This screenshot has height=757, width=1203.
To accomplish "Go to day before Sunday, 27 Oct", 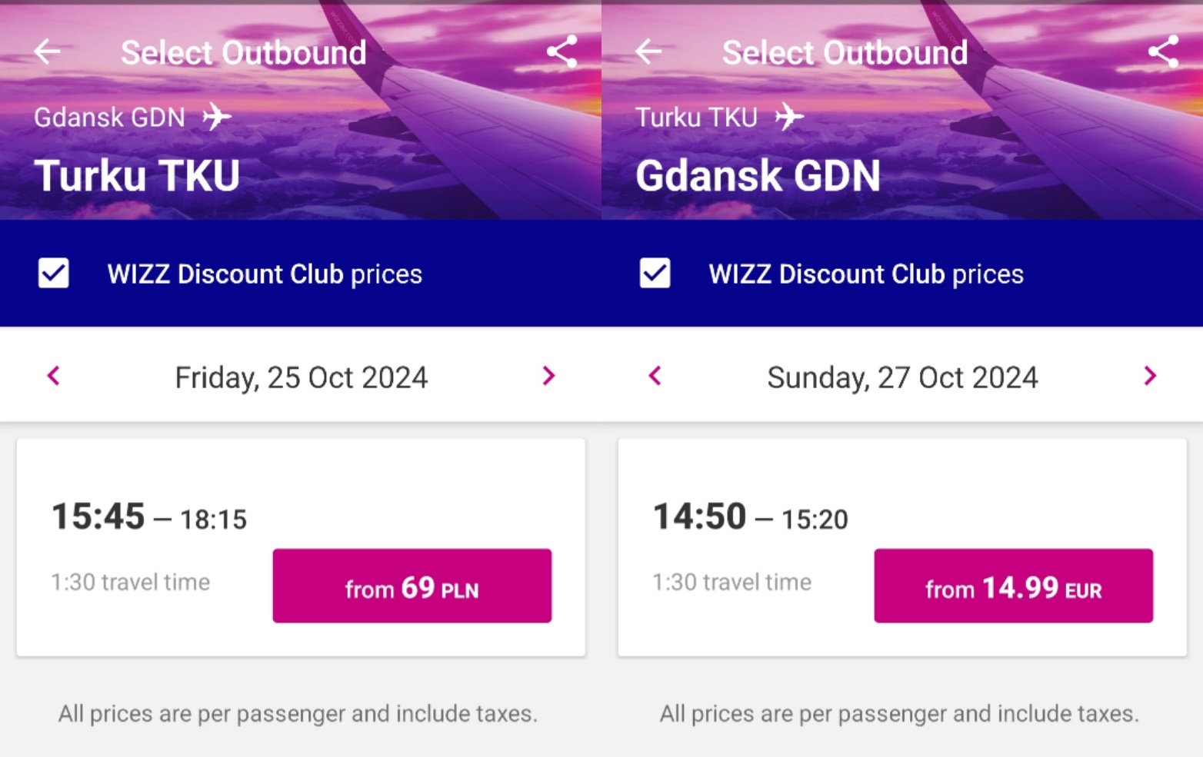I will point(655,376).
